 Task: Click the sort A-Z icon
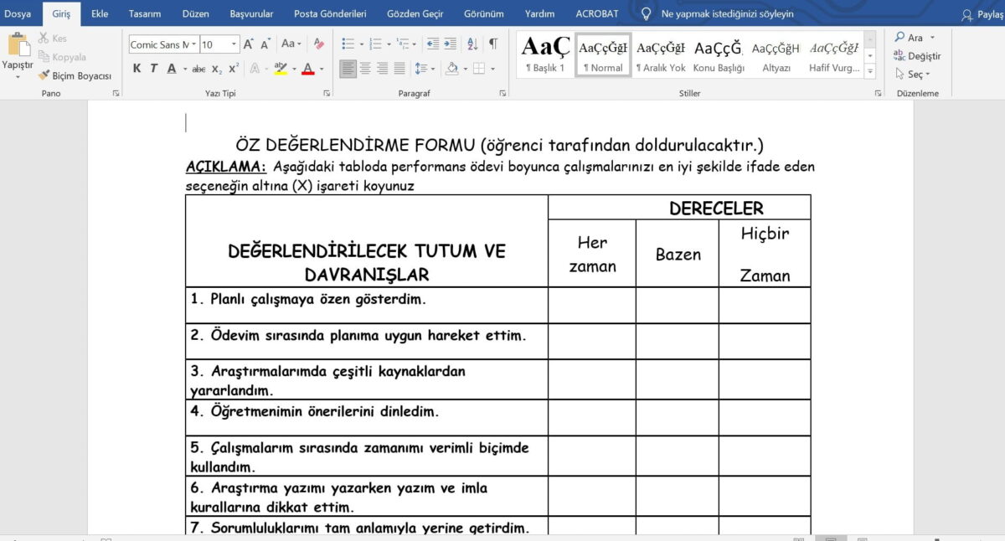472,44
